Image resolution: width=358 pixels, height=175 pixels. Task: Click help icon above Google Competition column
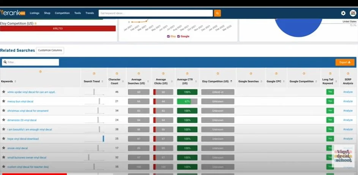[304, 74]
